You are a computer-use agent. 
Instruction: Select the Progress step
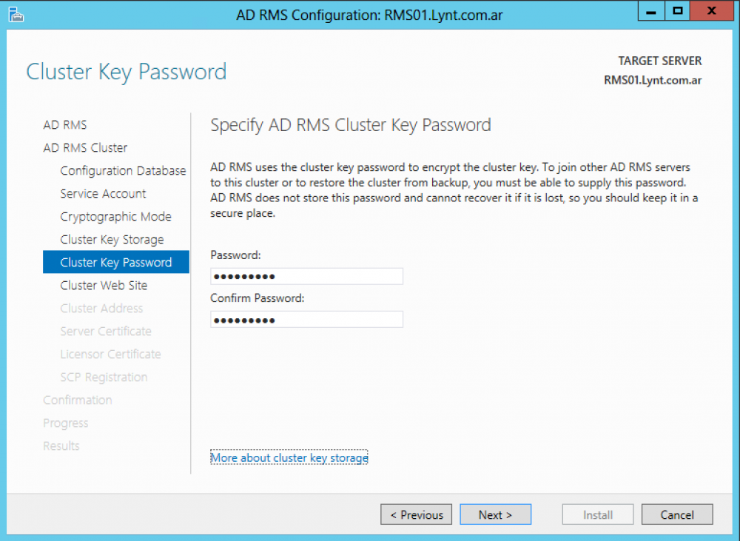coord(66,423)
